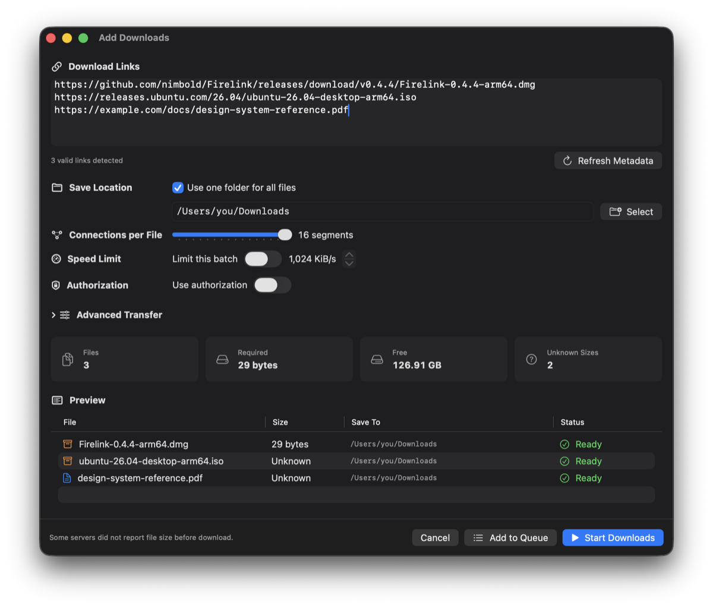Click the Ready checkmark icon for design-system-reference row

click(564, 478)
